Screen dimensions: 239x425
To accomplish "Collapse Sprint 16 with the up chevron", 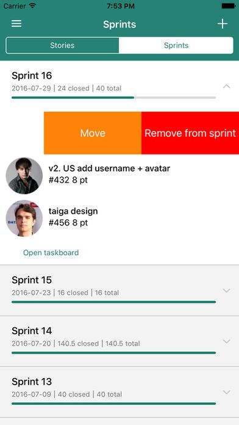I will [227, 87].
